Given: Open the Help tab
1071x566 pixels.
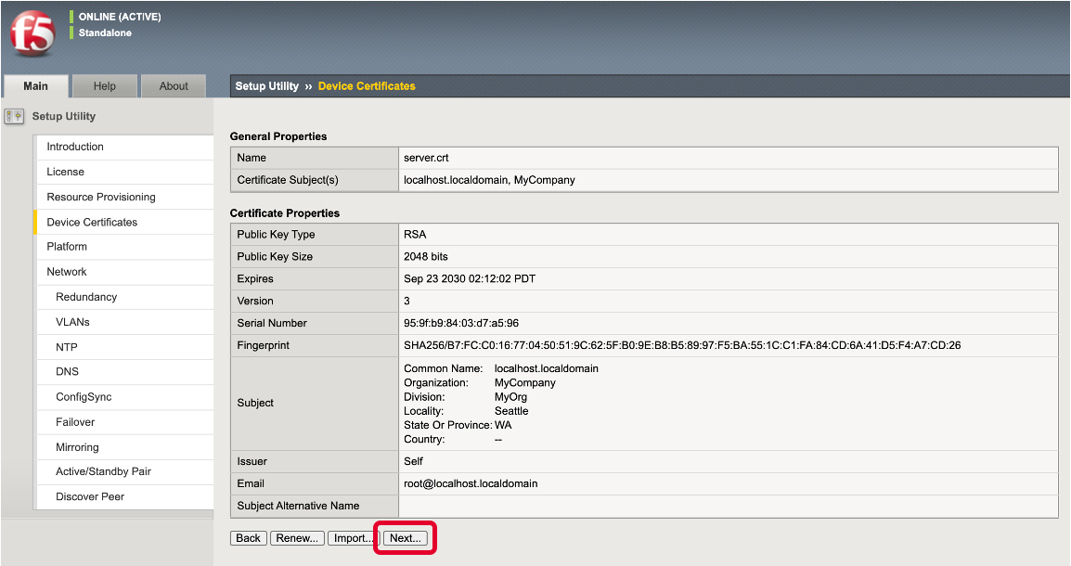Looking at the screenshot, I should (105, 86).
